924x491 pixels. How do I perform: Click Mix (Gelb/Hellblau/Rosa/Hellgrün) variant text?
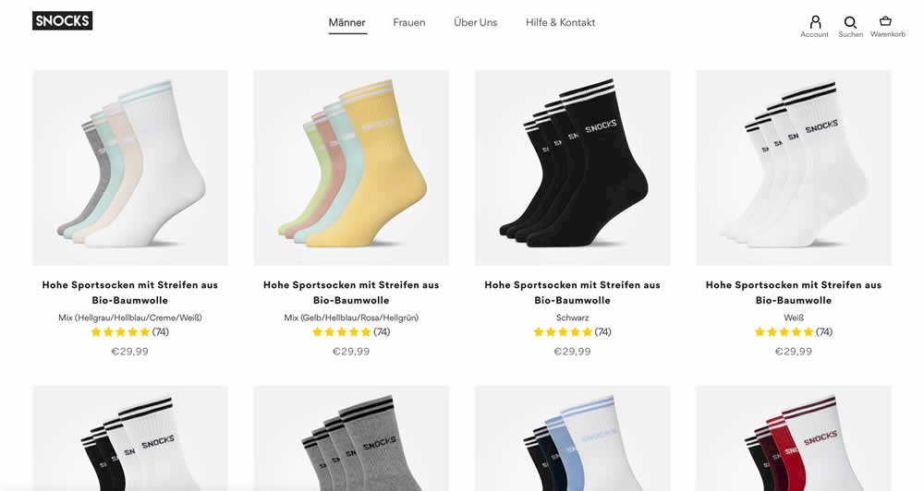(x=351, y=317)
